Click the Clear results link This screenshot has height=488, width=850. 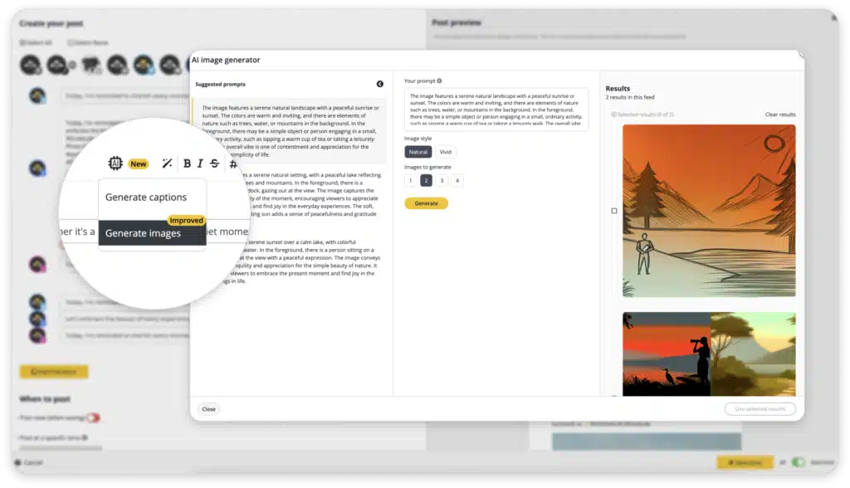point(780,115)
